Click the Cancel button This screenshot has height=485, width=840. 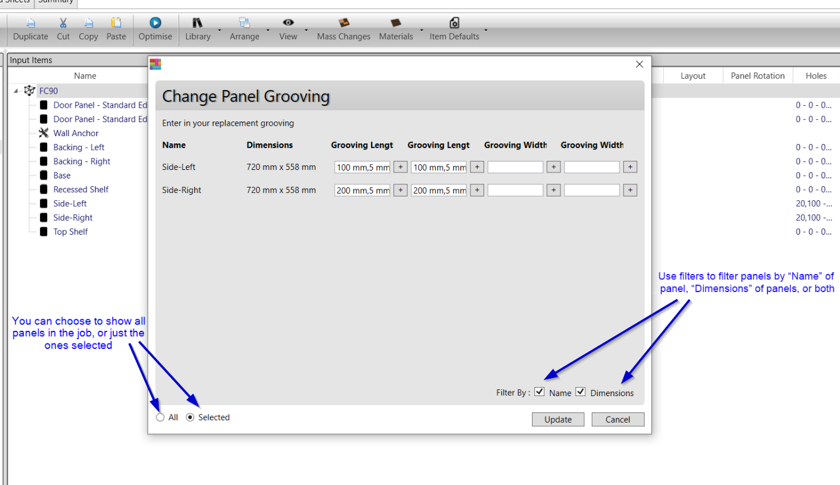click(618, 420)
